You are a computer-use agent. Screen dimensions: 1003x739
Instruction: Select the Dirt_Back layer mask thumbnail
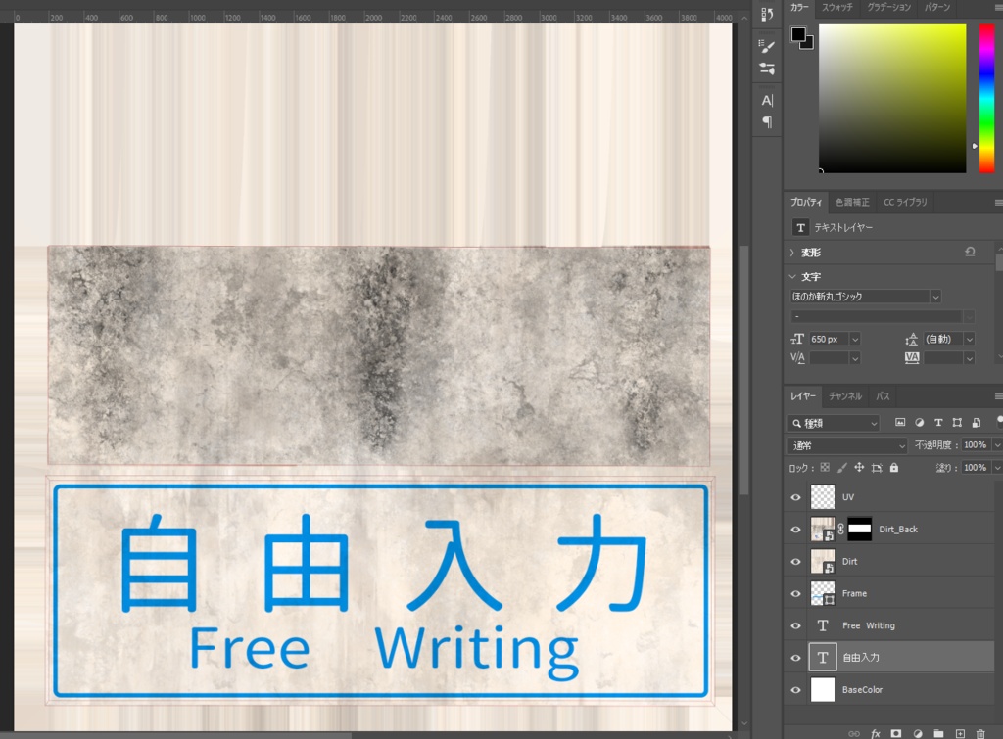(x=860, y=530)
